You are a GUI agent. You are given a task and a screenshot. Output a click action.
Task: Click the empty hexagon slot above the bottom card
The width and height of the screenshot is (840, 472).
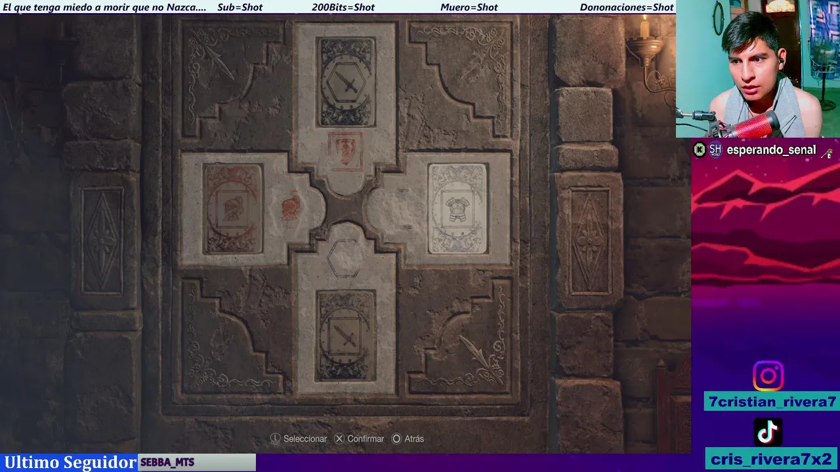tap(345, 258)
